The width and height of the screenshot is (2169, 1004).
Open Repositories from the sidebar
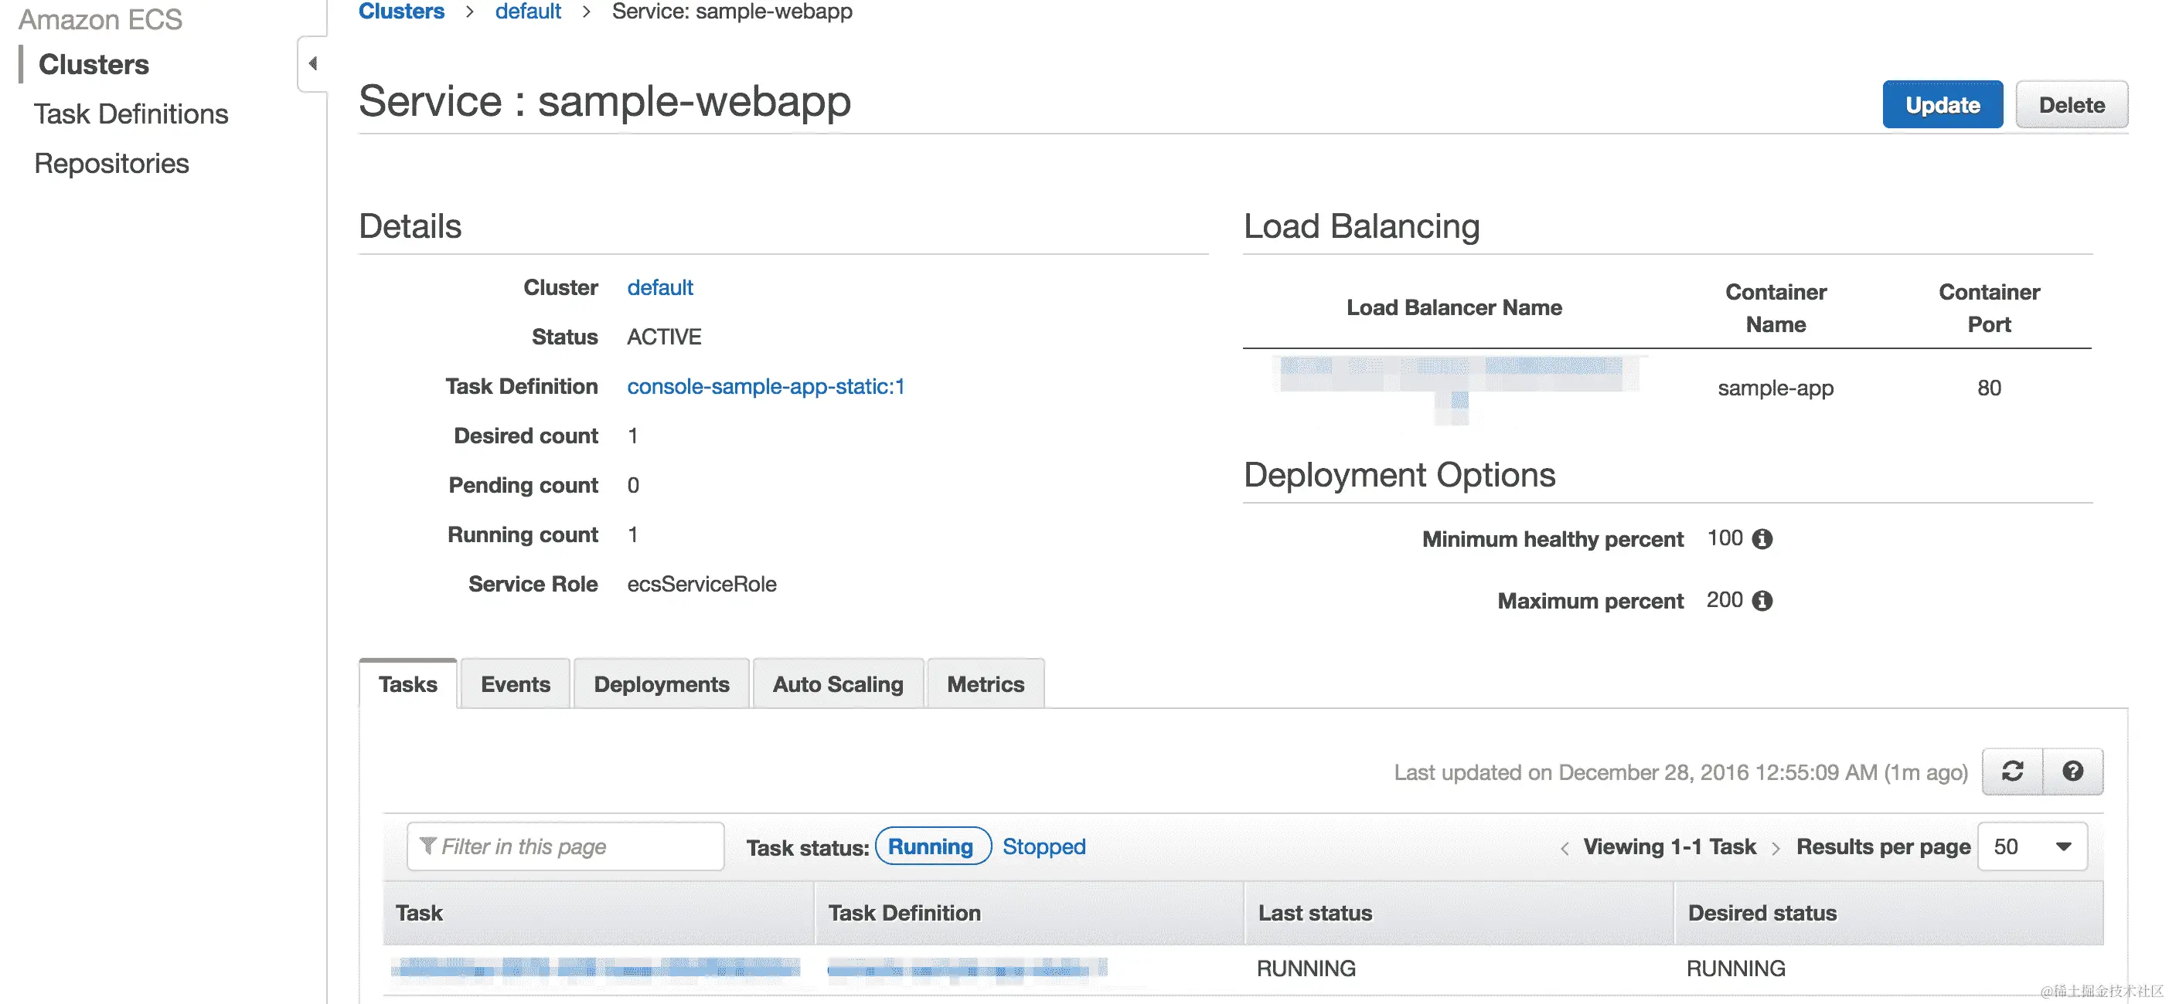(x=111, y=162)
